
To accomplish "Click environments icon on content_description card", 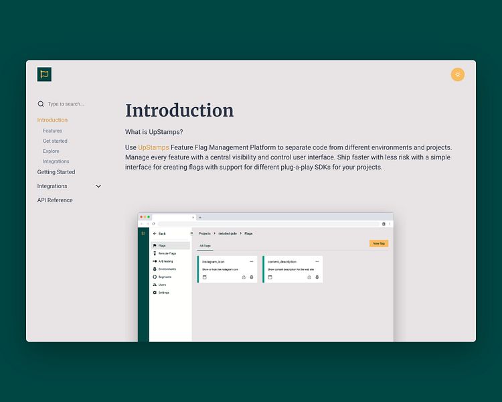I will click(317, 277).
